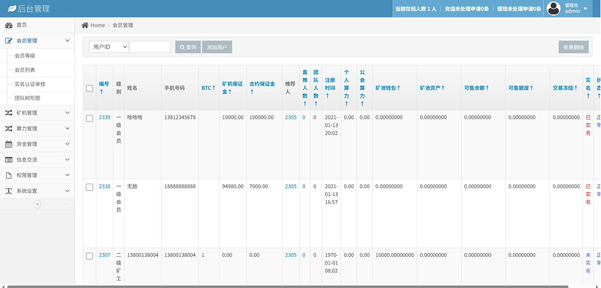
Task: Click the dashboard icon beside 首页
Action: [x=9, y=25]
